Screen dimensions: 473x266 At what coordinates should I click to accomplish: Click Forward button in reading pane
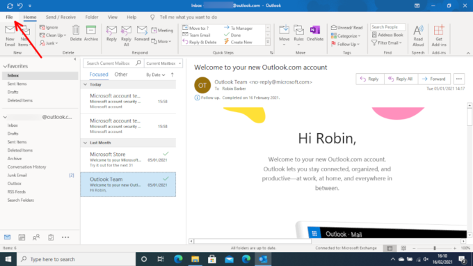click(x=434, y=79)
